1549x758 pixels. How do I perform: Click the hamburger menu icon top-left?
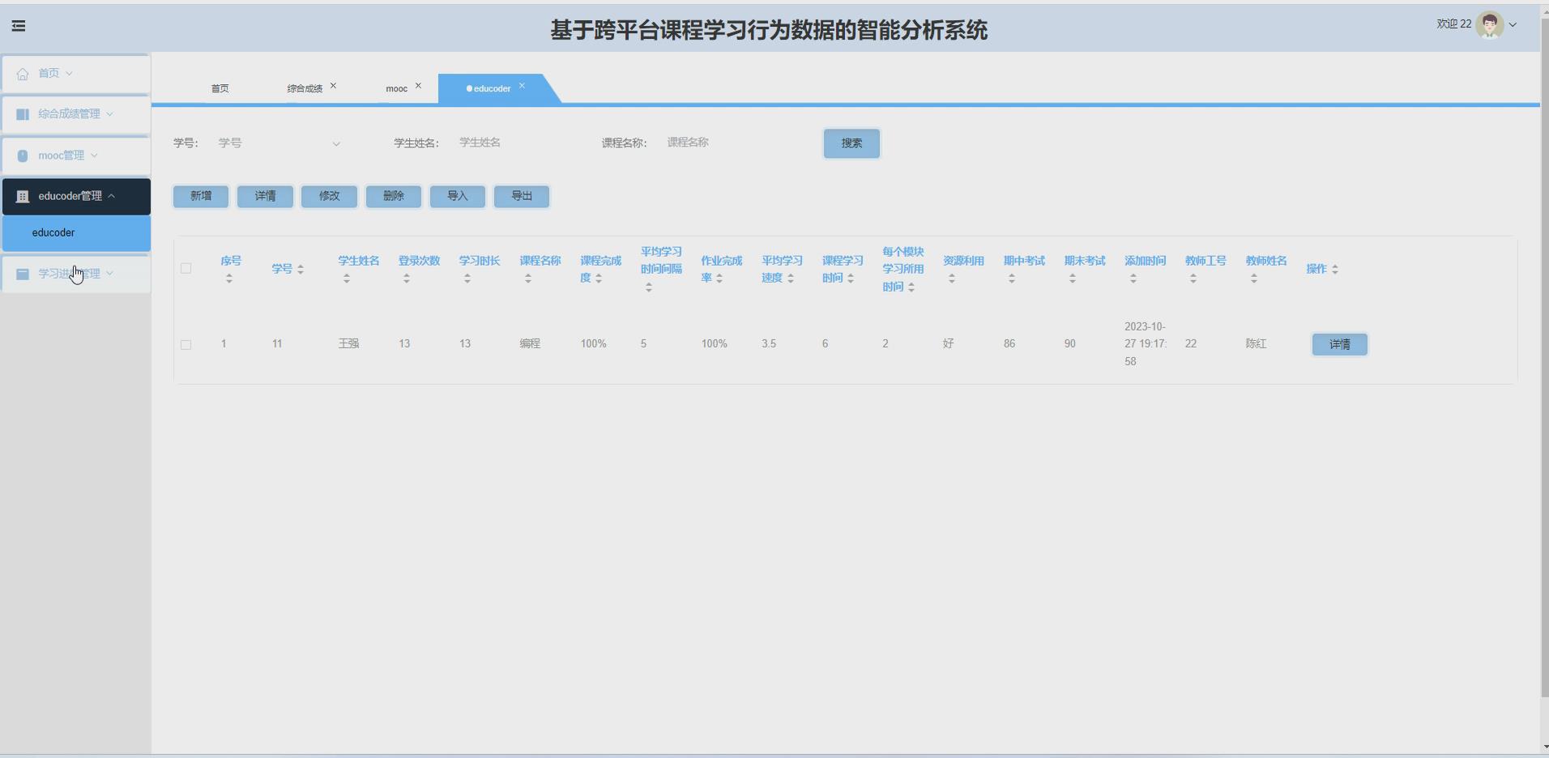click(19, 25)
